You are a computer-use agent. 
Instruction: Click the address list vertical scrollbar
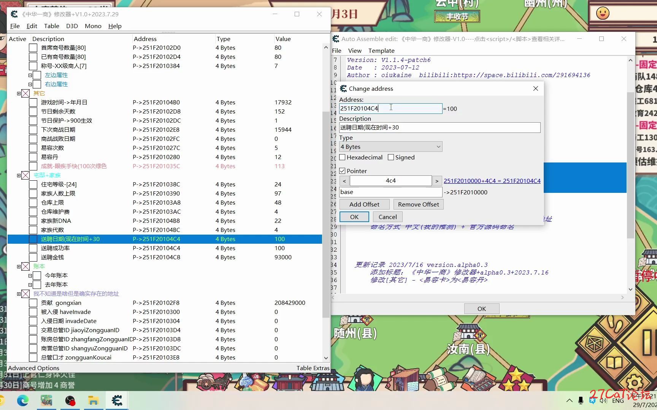[x=326, y=214]
